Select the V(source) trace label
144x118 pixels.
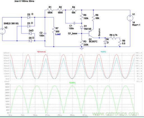point(41,52)
